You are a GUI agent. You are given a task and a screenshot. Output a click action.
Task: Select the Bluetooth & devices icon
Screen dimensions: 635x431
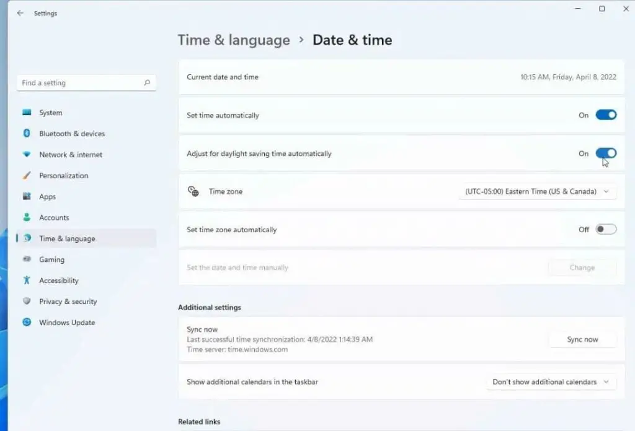click(26, 134)
